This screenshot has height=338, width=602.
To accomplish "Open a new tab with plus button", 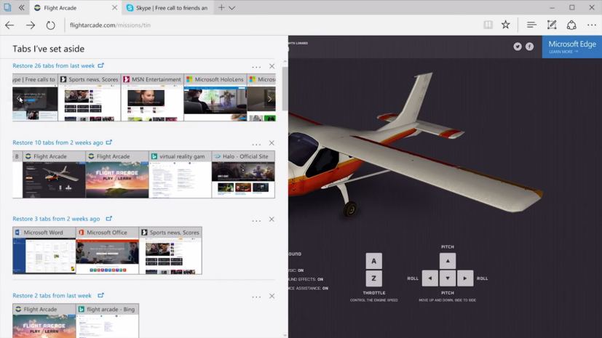I will 221,8.
